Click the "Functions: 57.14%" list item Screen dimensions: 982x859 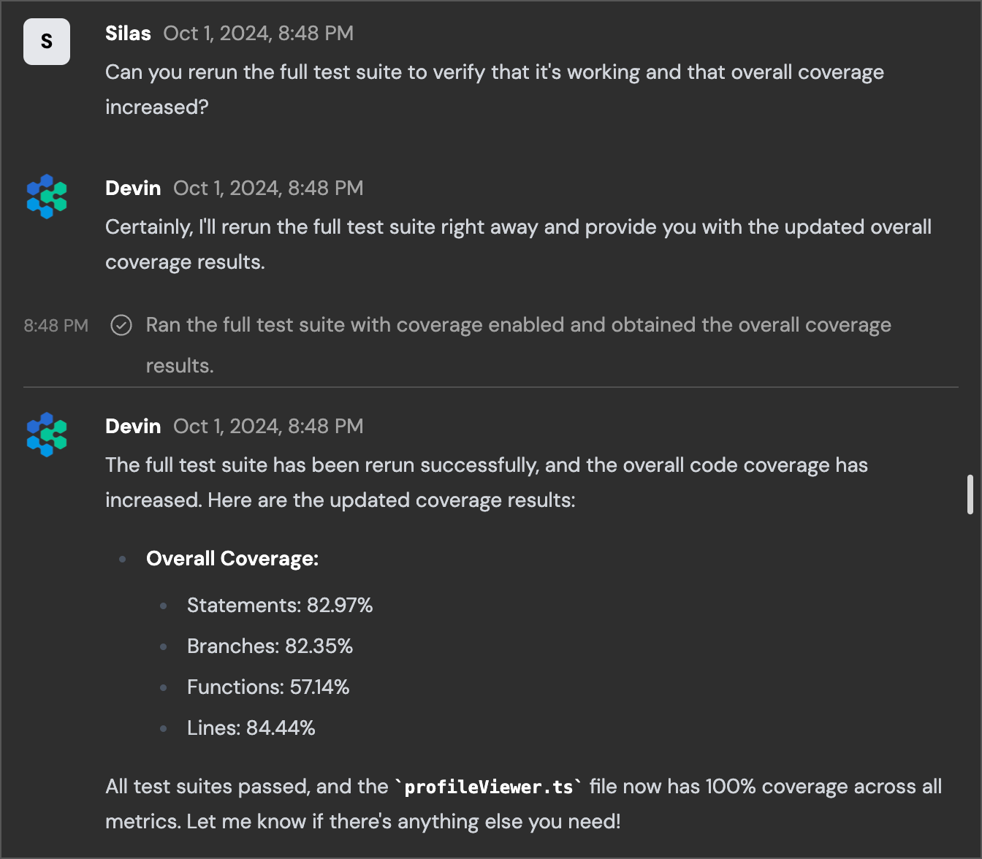pos(268,687)
